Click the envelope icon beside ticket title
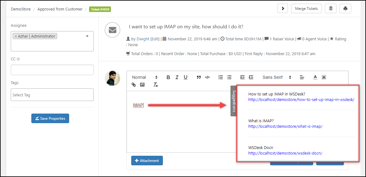This screenshot has width=366, height=177. coord(112,30)
